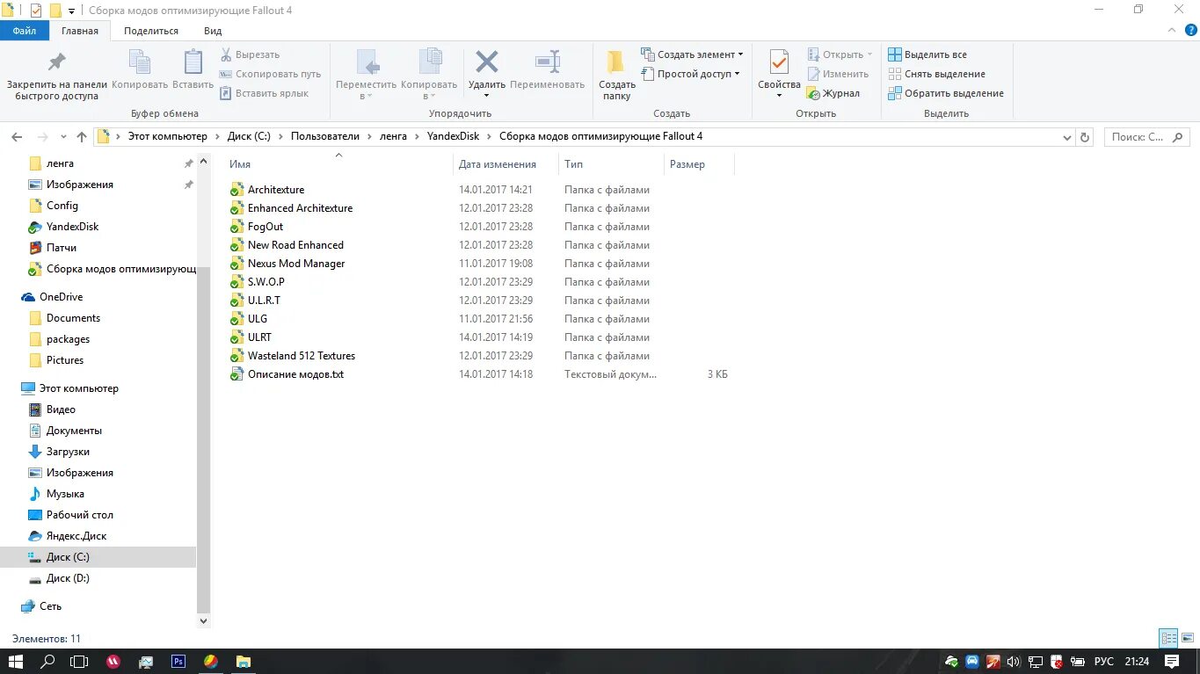Open the Журнал history command

pyautogui.click(x=833, y=93)
